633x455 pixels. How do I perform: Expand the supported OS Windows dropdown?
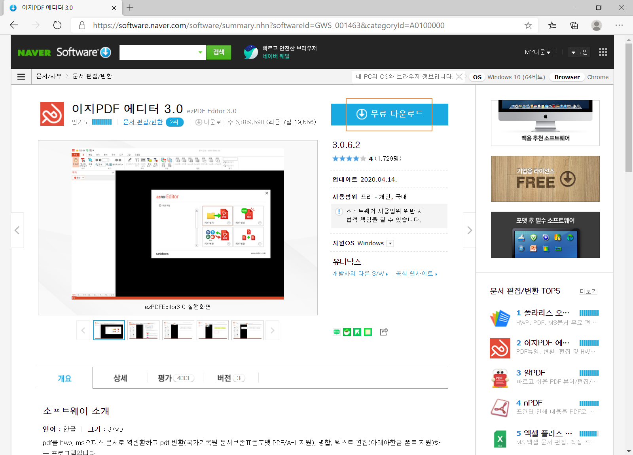tap(390, 244)
